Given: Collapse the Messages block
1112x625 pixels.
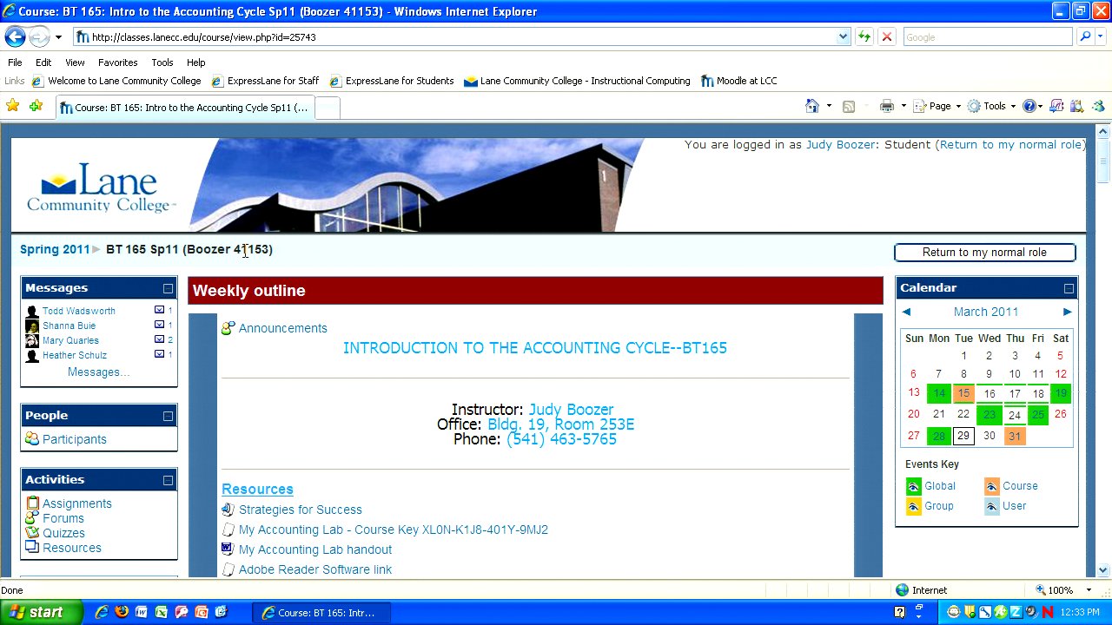Looking at the screenshot, I should pos(168,288).
